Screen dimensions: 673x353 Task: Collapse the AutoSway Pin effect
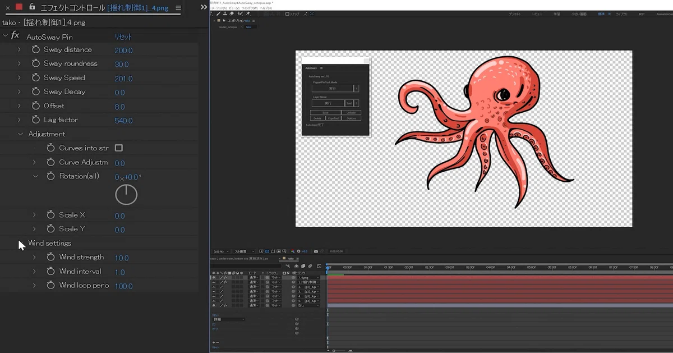point(5,36)
